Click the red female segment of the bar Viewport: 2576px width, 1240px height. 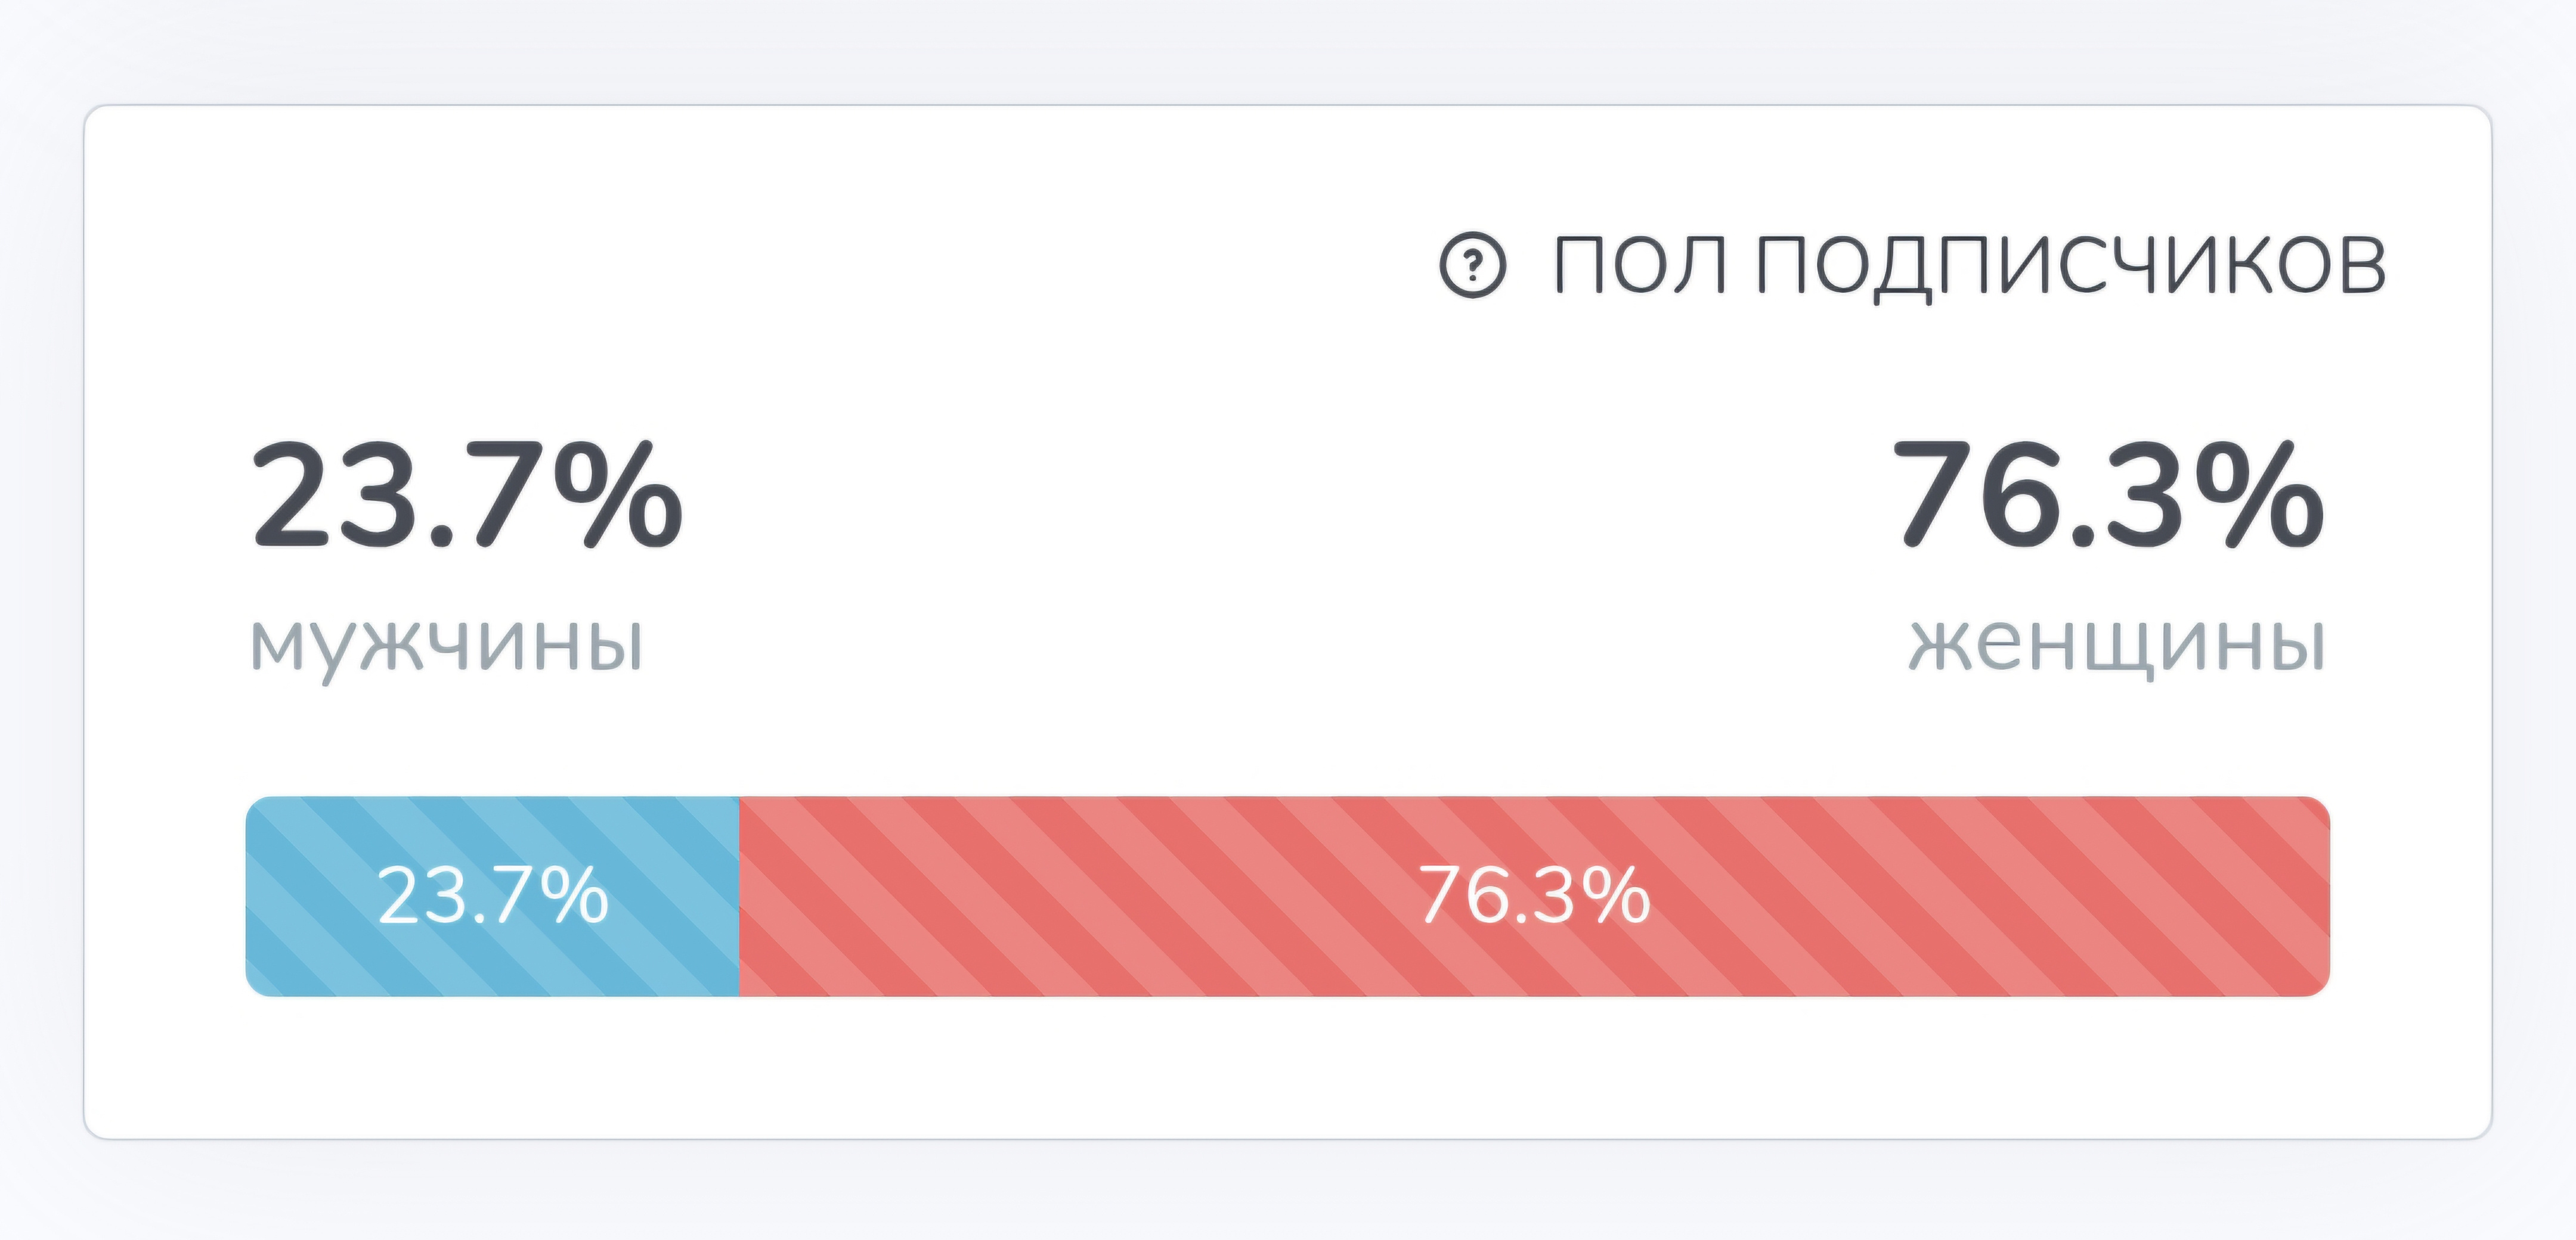pos(1534,896)
